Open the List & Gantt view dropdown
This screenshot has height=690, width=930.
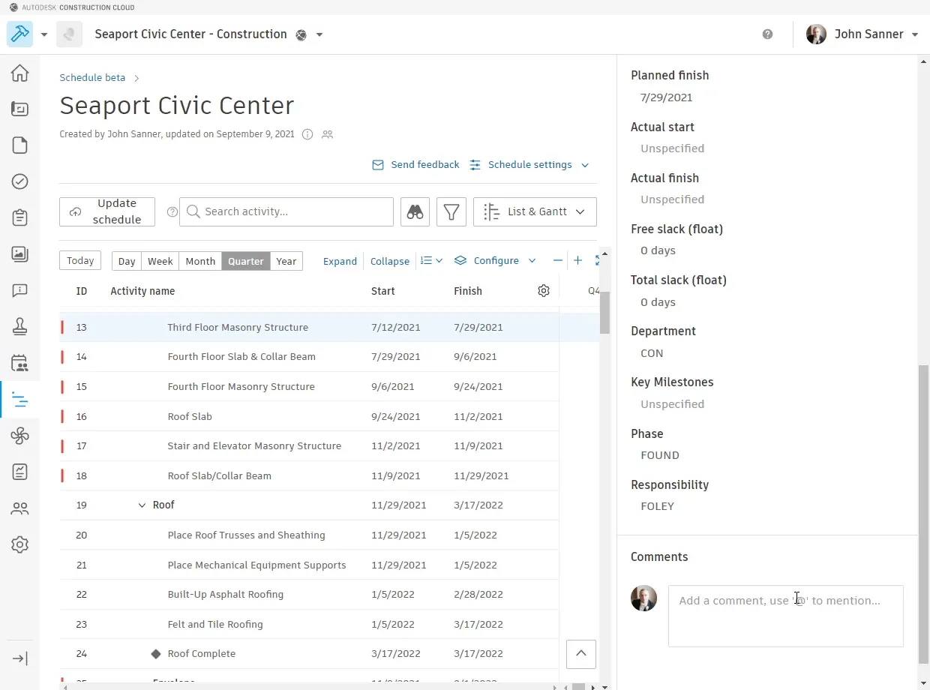535,212
